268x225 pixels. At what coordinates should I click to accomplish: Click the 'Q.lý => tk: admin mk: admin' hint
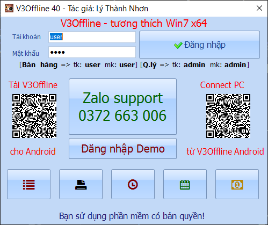[x=194, y=65]
